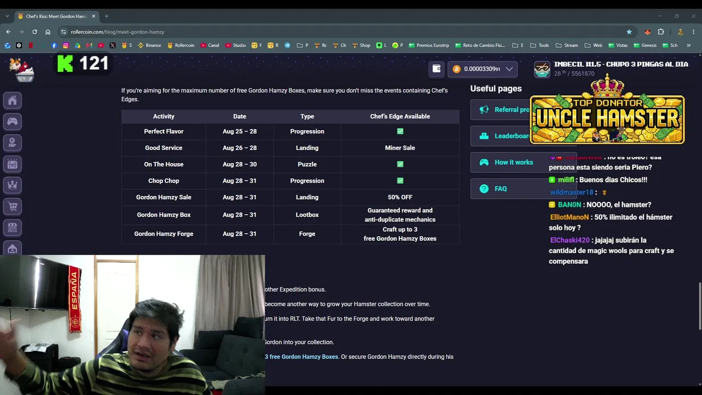Open the coin-in-hand icon in sidebar
Image resolution: width=702 pixels, height=395 pixels.
click(x=13, y=143)
